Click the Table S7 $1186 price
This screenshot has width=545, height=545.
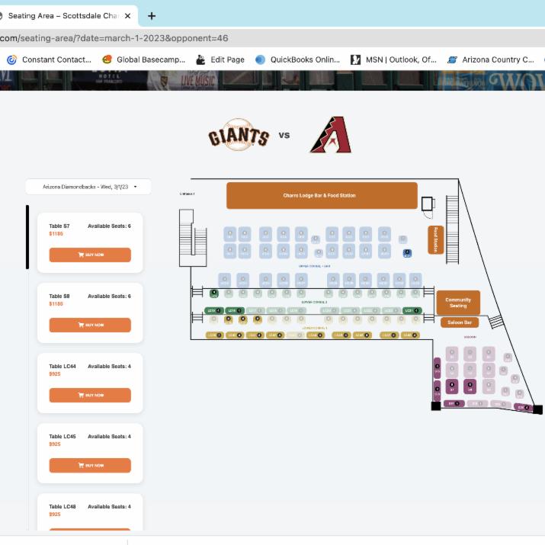click(x=56, y=234)
